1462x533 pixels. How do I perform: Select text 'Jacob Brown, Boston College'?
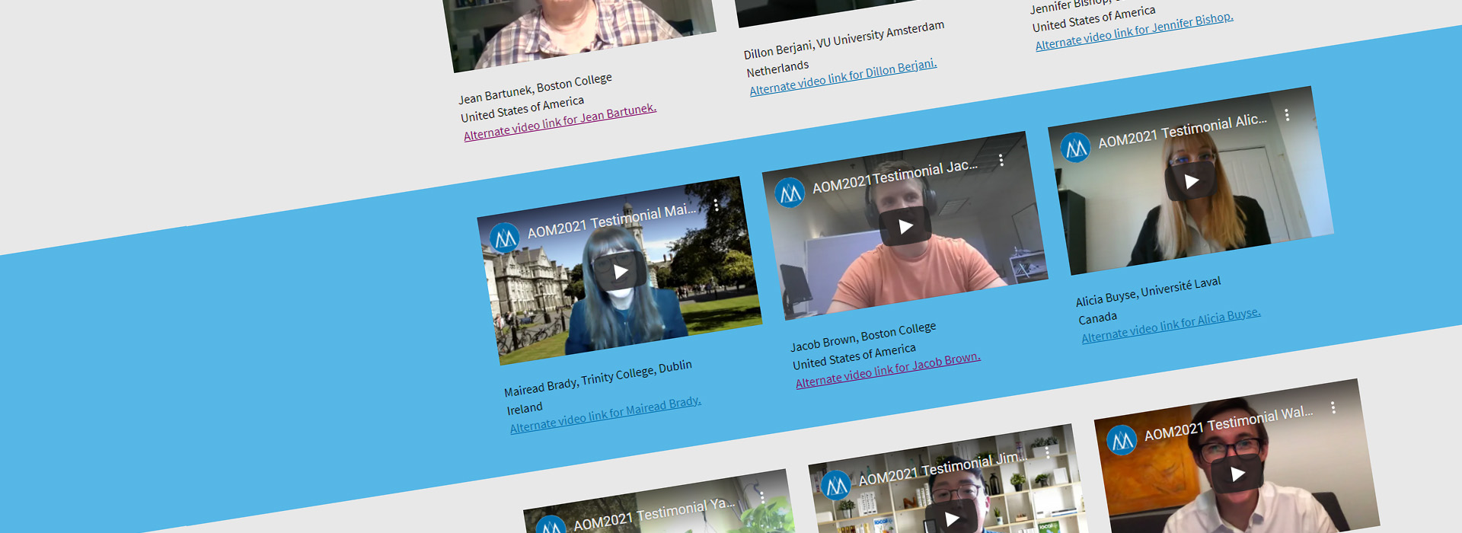pos(863,337)
